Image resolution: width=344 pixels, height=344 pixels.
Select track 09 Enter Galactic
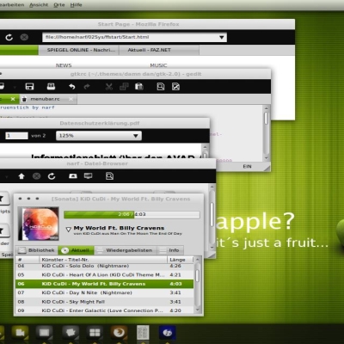[105, 310]
